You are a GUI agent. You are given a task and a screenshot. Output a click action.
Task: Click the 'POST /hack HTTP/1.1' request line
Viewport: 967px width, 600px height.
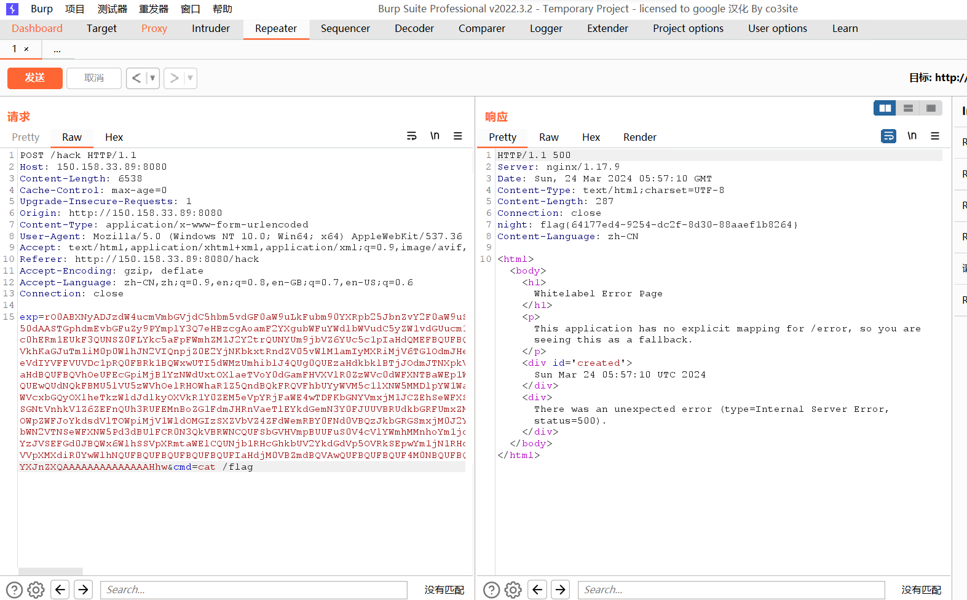pyautogui.click(x=78, y=156)
